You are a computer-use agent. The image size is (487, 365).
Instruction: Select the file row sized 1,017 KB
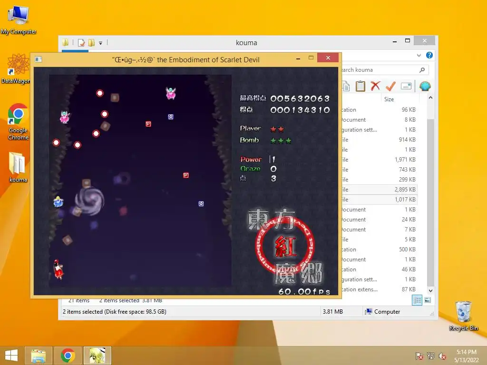coord(379,200)
